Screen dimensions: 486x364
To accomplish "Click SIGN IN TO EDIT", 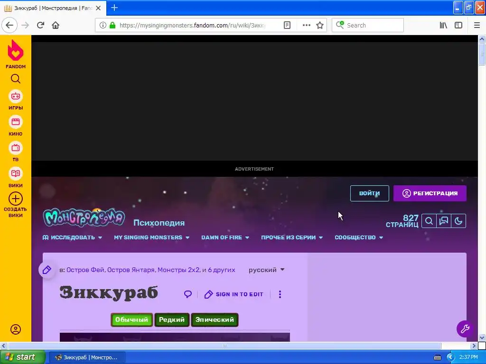I will [234, 294].
